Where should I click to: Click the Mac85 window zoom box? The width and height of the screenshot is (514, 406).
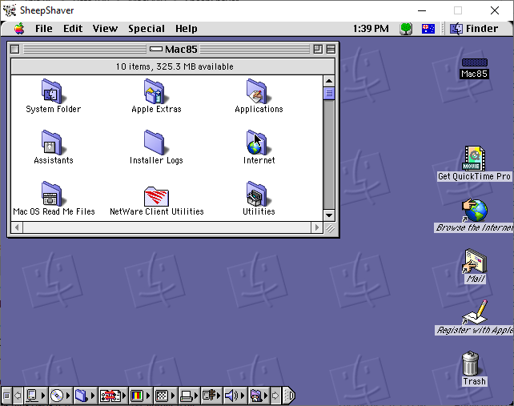(x=318, y=49)
